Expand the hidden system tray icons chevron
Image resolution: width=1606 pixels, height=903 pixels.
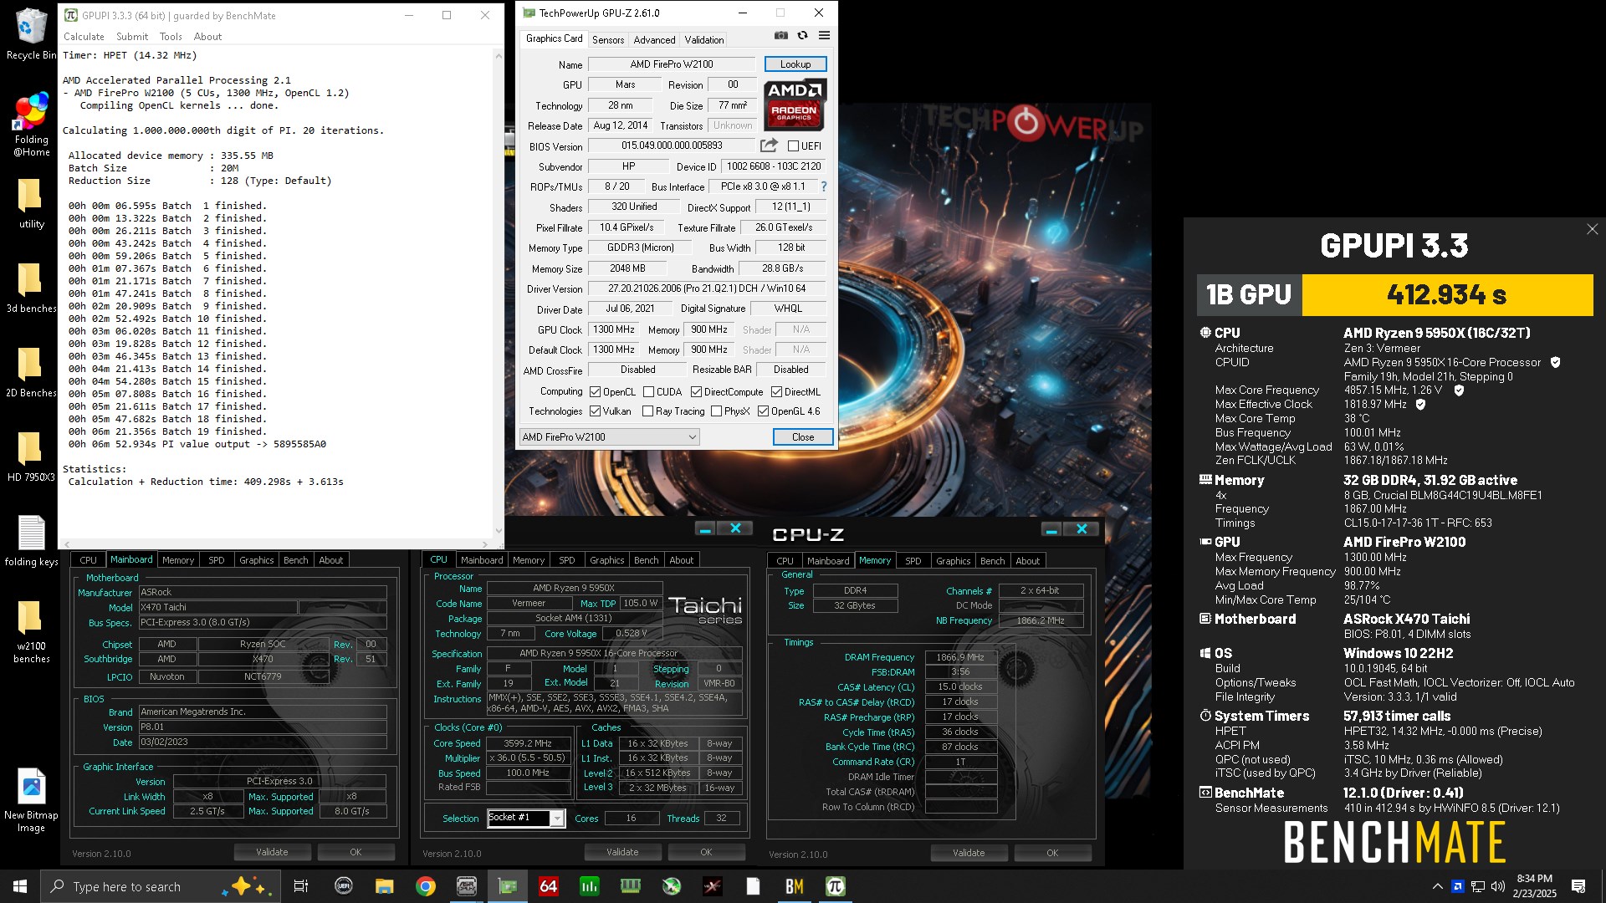(1437, 886)
